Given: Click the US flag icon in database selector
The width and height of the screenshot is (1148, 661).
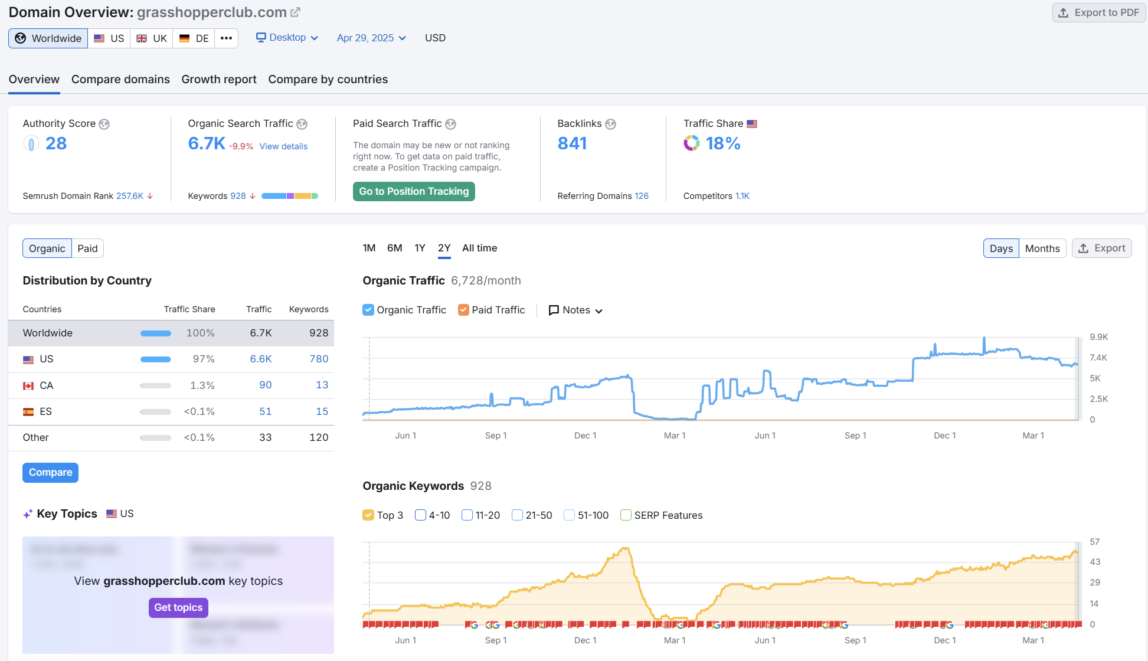Looking at the screenshot, I should pos(99,38).
